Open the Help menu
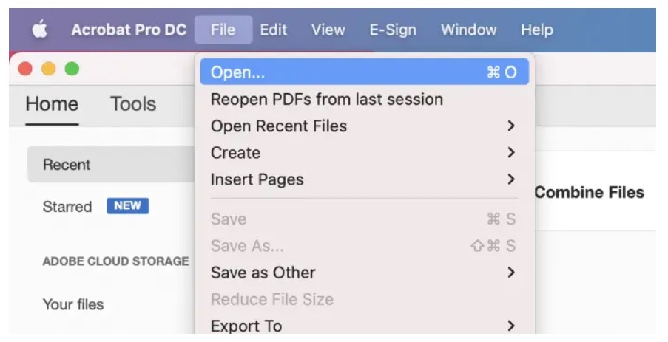 [537, 30]
